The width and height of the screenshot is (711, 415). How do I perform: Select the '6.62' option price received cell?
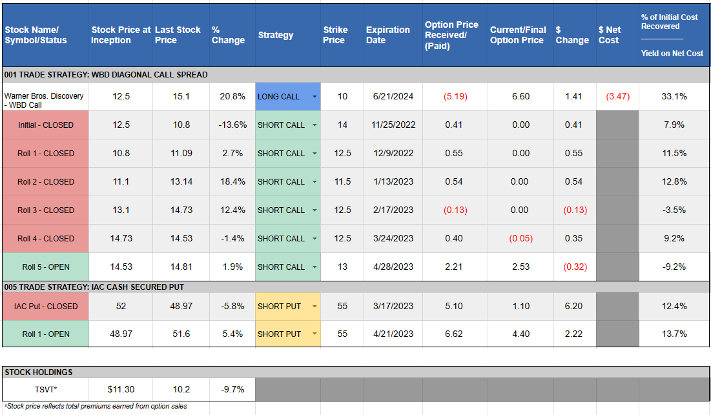click(x=455, y=334)
